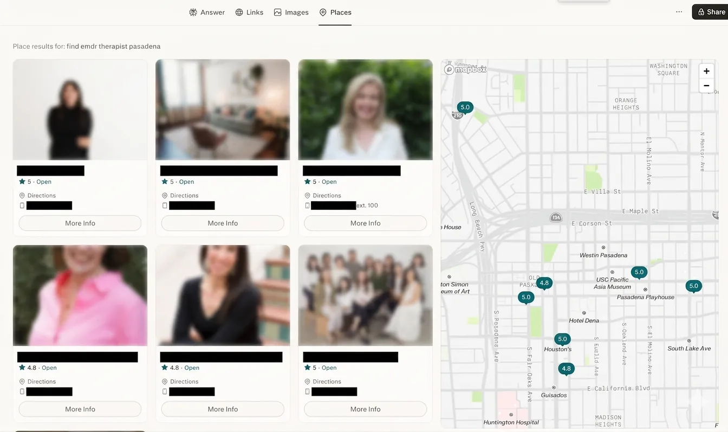Select the Places tab
Screen dimensions: 728x432
(x=335, y=12)
